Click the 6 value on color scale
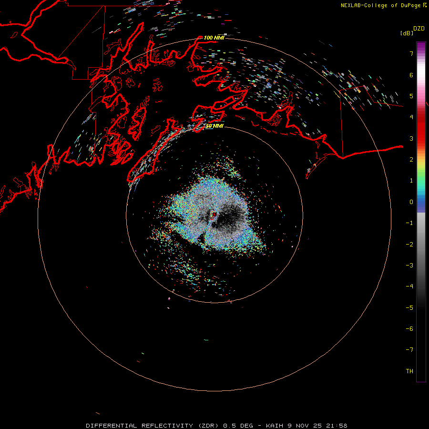Screen dimensions: 429x429 coord(411,75)
